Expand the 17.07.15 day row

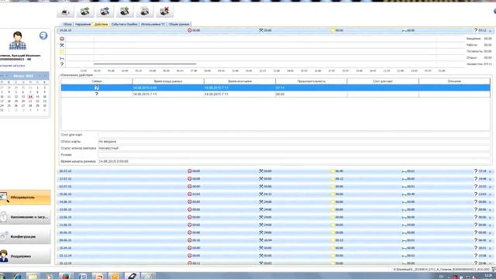point(491,179)
